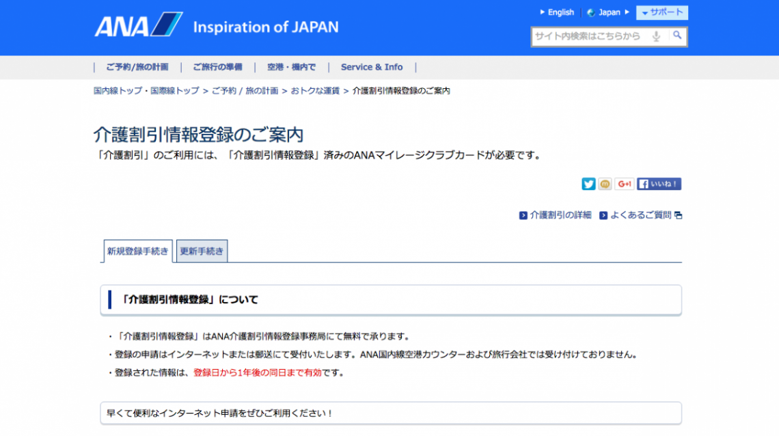Activate the voice search microphone icon

click(x=657, y=36)
